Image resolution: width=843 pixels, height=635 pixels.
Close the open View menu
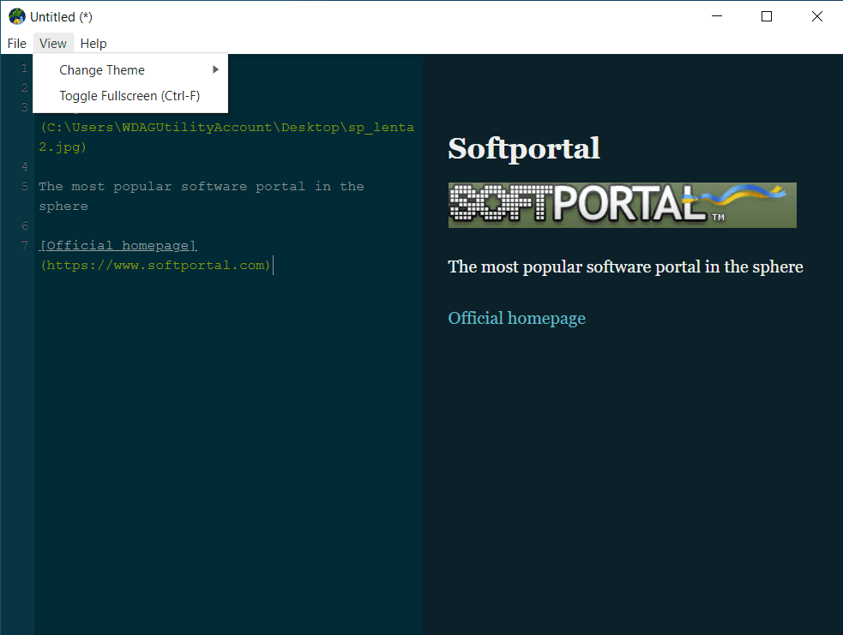(52, 44)
